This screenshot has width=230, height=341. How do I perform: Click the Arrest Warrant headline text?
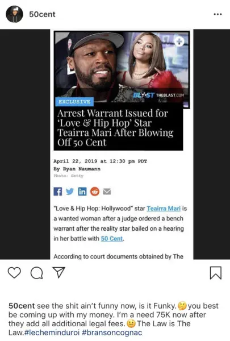[115, 128]
